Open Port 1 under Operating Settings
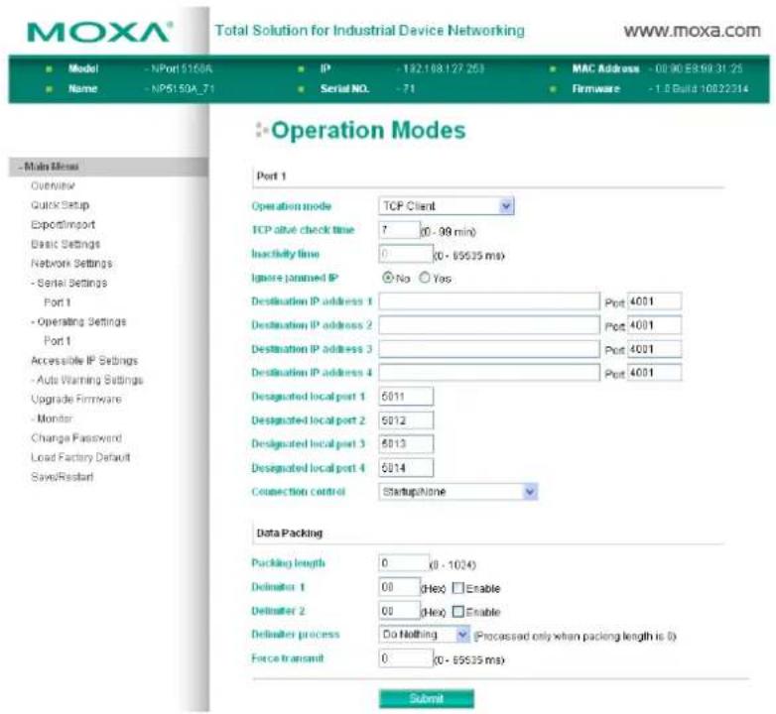This screenshot has width=776, height=714. coord(58,341)
